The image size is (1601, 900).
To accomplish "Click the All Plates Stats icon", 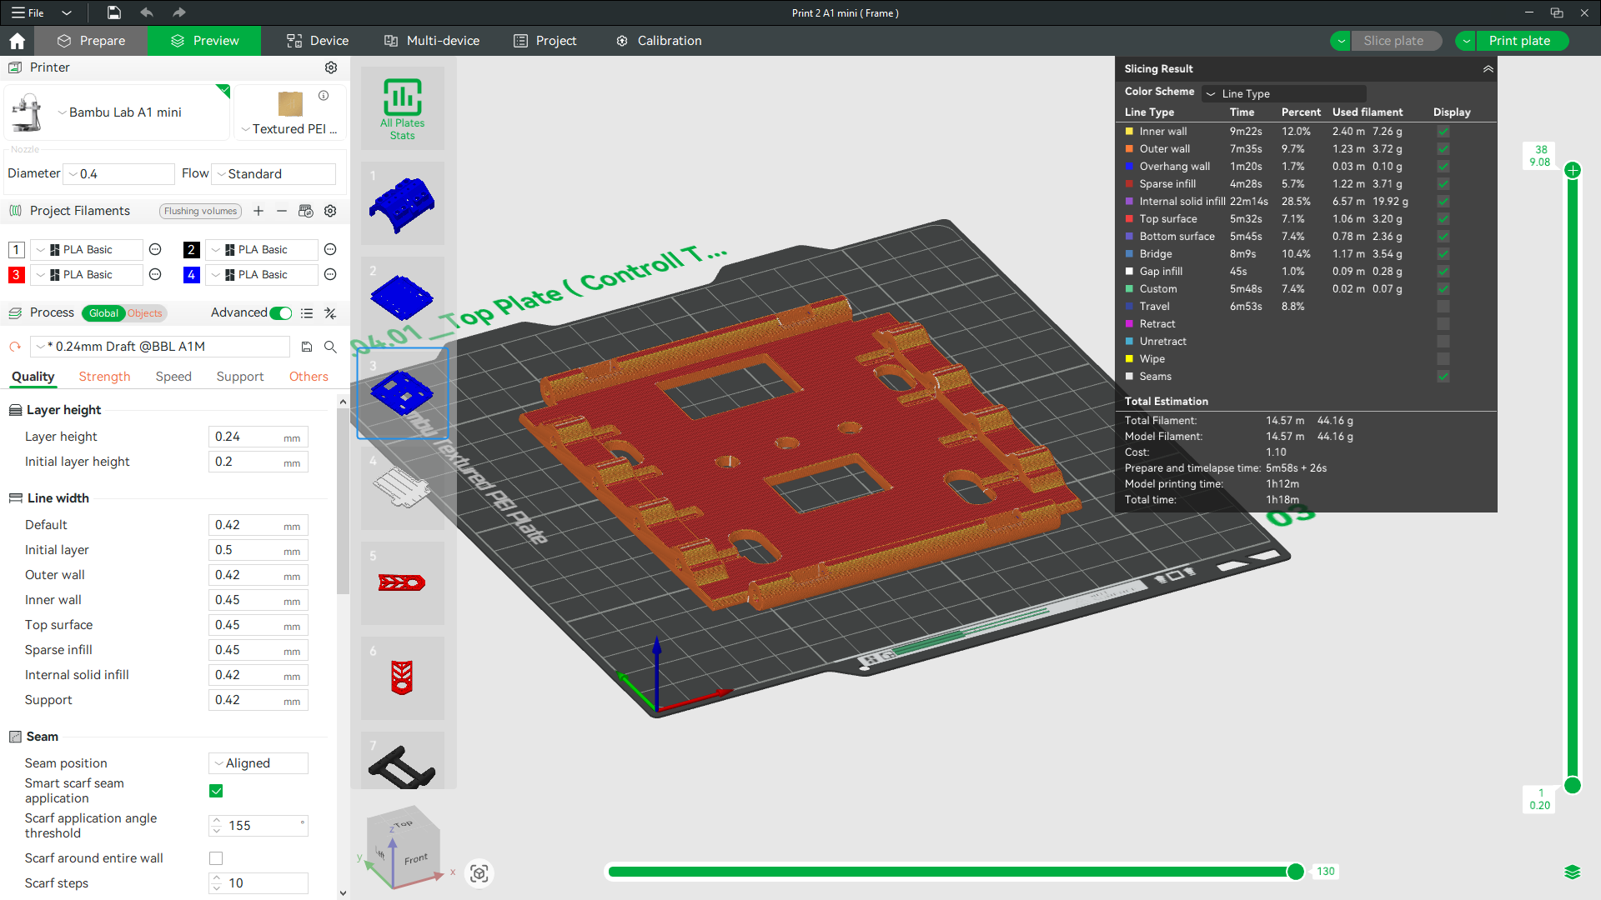I will point(403,108).
